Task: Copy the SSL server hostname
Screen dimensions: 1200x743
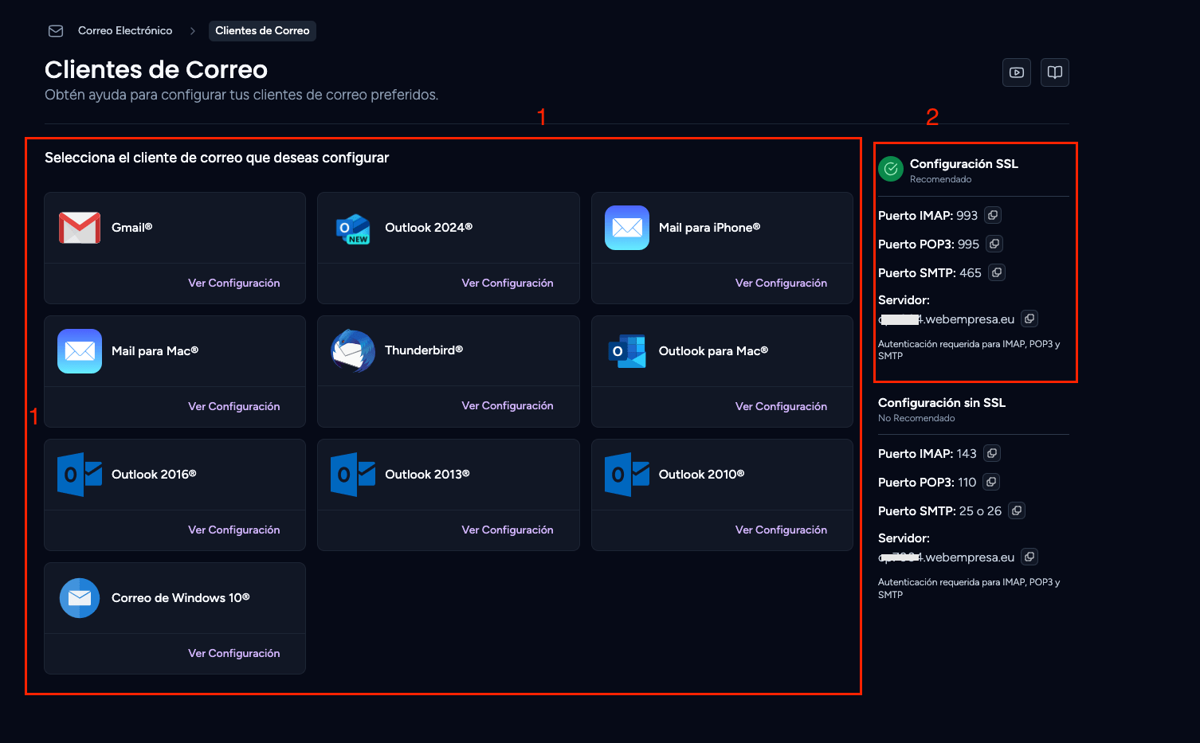Action: coord(1029,319)
